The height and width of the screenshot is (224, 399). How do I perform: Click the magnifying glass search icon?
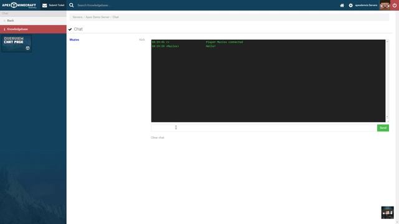point(72,5)
